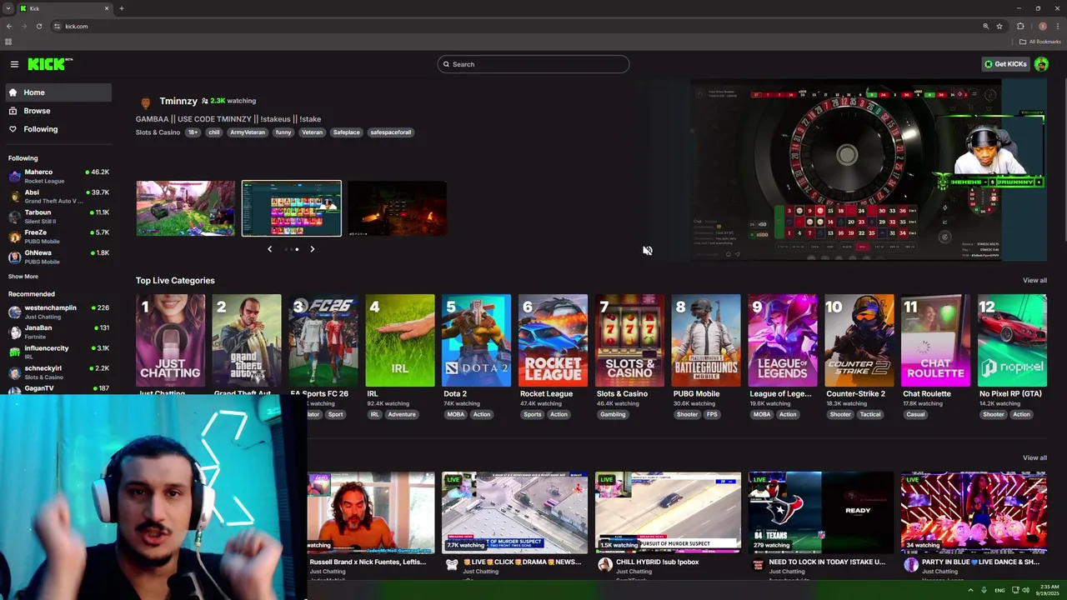This screenshot has width=1067, height=600.
Task: Open the hamburger sidebar menu
Action: click(x=14, y=64)
